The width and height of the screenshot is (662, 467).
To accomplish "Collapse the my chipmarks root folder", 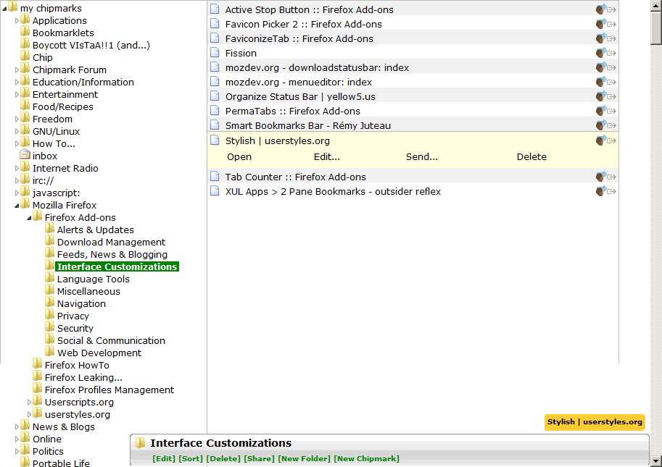I will tap(4, 9).
